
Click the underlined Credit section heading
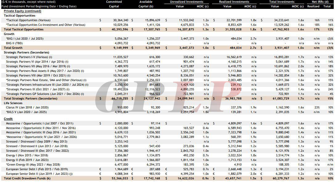point(8,119)
